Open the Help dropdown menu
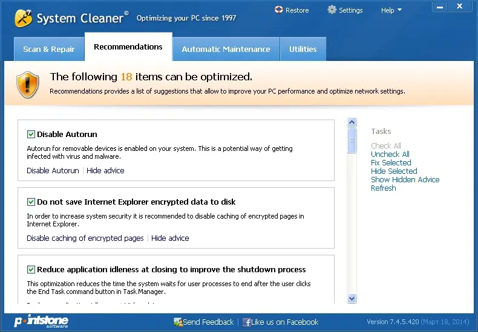 coord(391,10)
